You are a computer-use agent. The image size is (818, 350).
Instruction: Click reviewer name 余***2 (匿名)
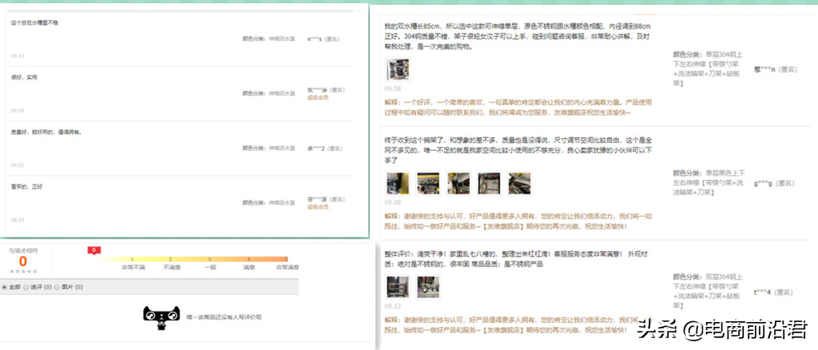[325, 148]
